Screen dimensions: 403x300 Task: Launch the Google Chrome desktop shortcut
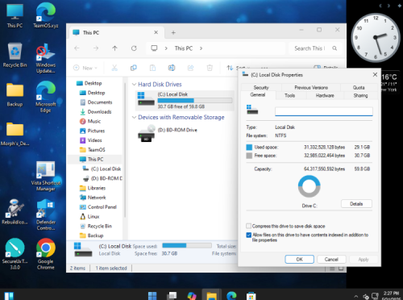46,254
